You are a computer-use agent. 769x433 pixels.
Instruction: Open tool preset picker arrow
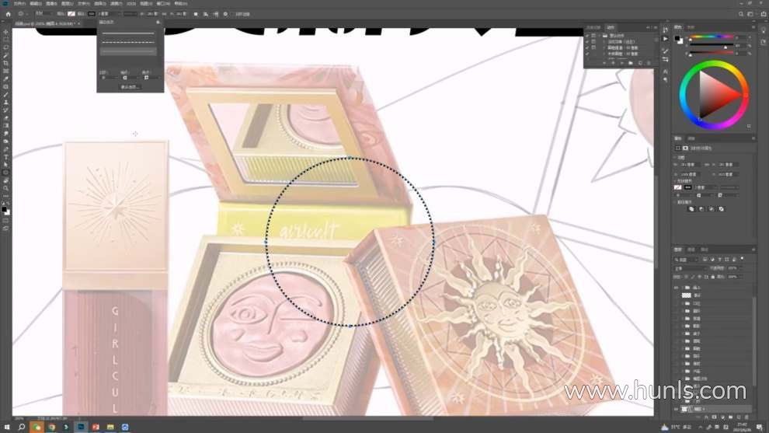coord(27,14)
